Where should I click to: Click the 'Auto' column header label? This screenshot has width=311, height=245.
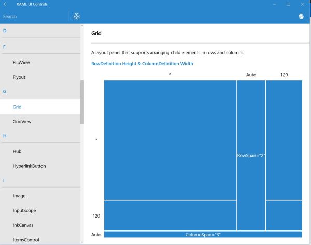251,75
